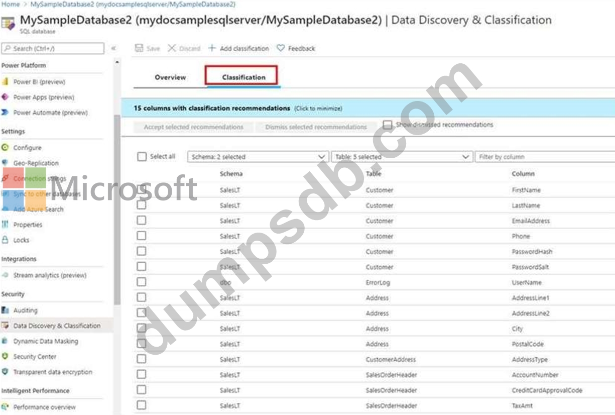Switch to the Overview tab

(170, 77)
